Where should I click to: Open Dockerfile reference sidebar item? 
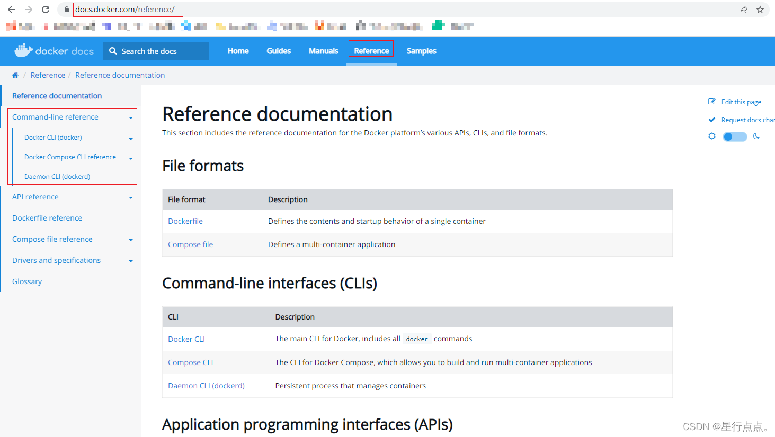47,218
